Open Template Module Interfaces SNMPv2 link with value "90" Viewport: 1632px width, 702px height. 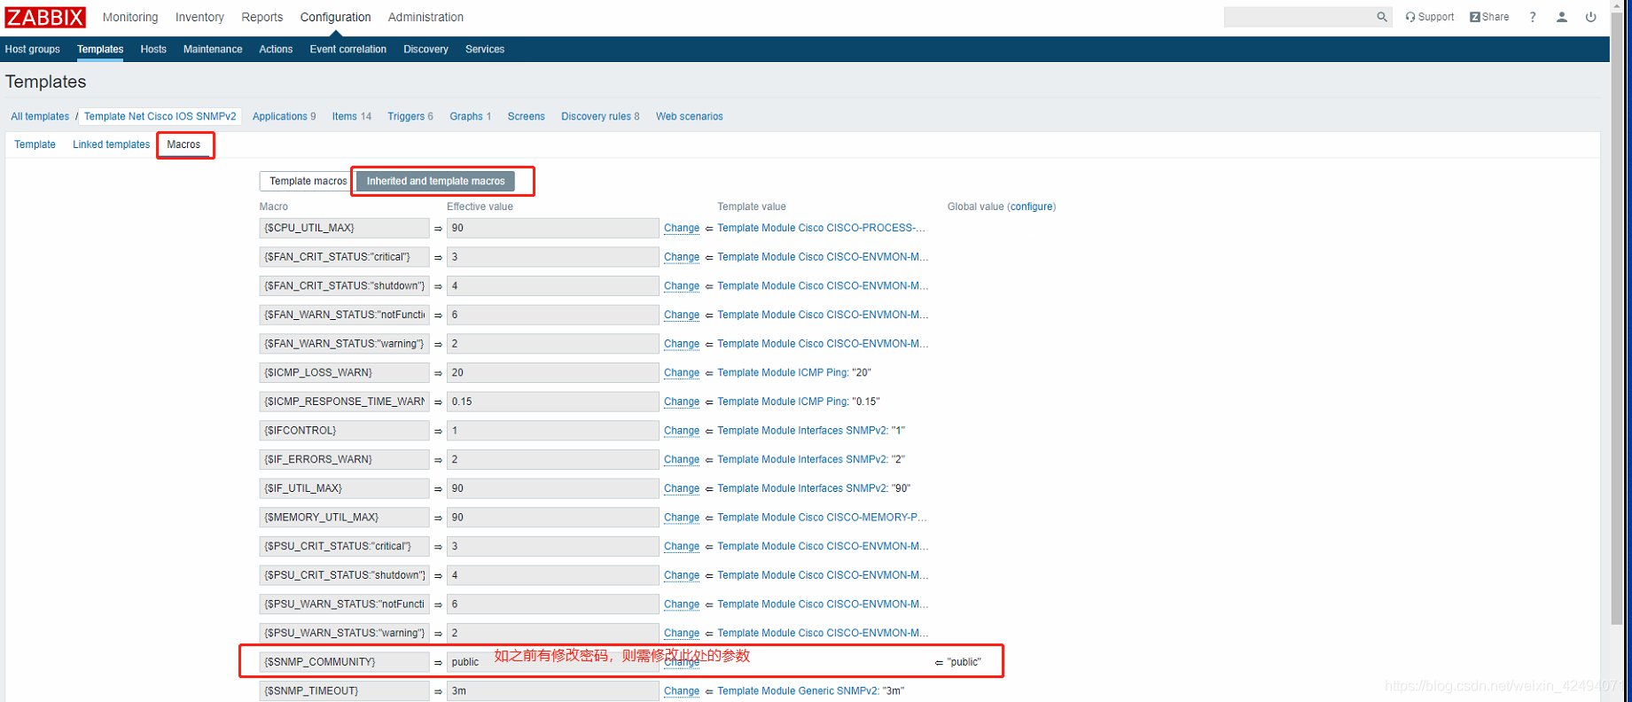point(802,488)
